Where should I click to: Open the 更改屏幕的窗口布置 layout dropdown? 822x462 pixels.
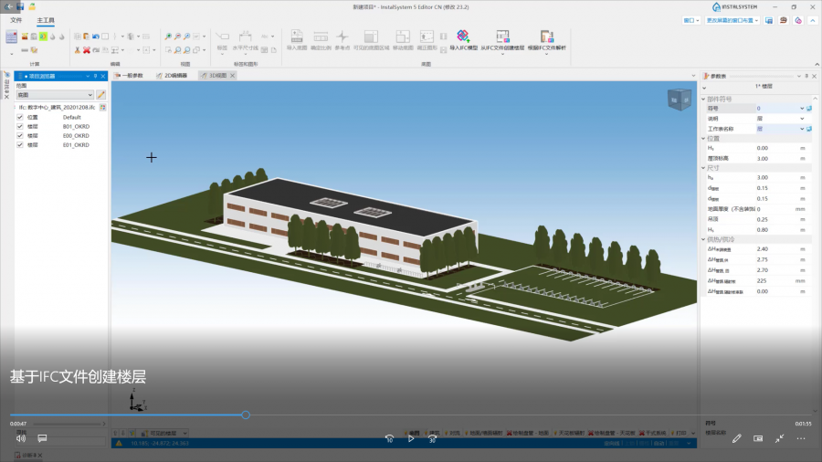[736, 19]
